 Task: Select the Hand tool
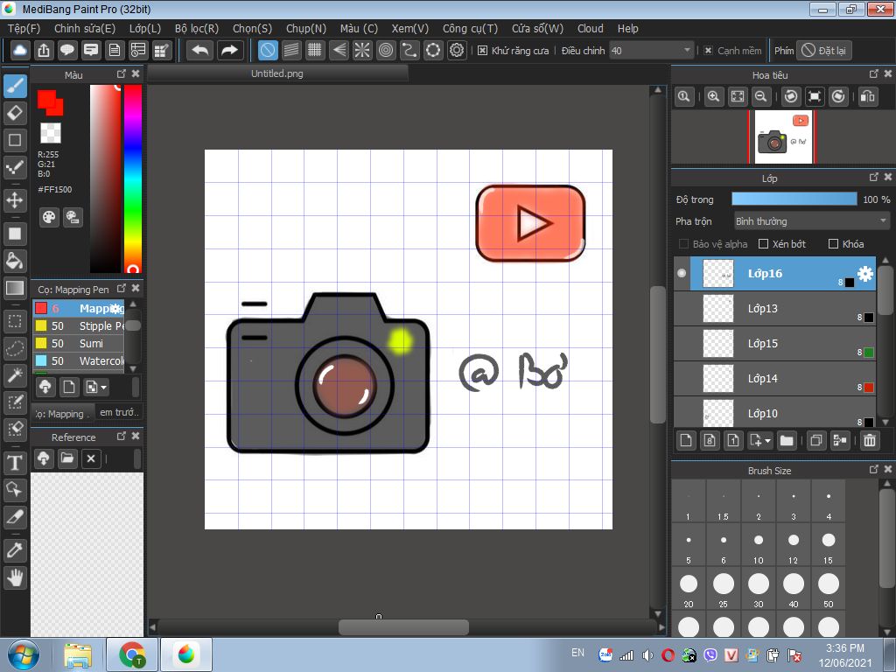click(15, 577)
